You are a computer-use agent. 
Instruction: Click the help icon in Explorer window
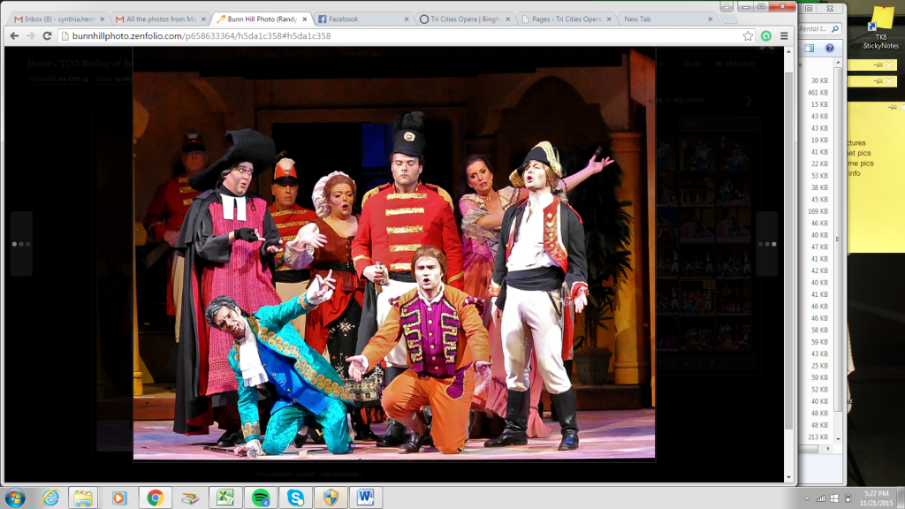(x=830, y=48)
